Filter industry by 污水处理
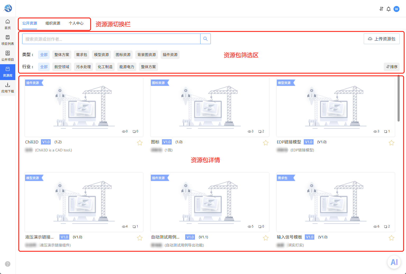 [x=83, y=67]
